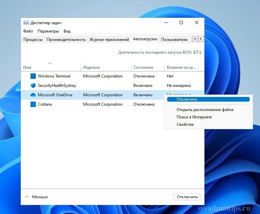Click the SecurityHealthSystray shield icon

click(x=33, y=86)
